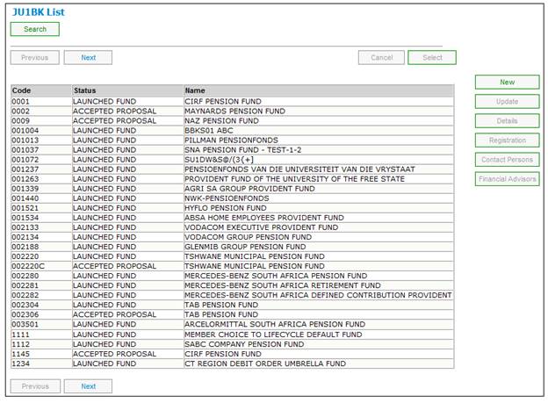
Task: Click the Select button
Action: click(432, 58)
